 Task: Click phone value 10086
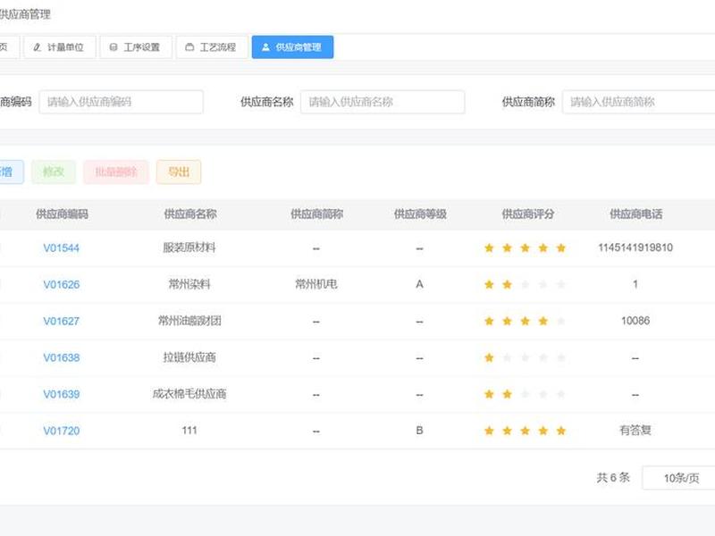pos(635,321)
